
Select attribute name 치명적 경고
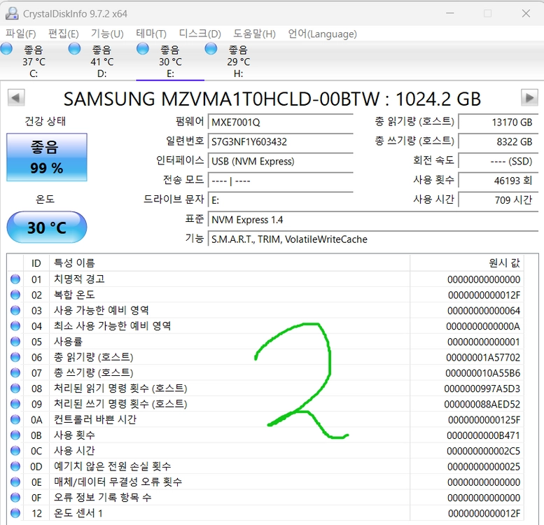point(79,279)
